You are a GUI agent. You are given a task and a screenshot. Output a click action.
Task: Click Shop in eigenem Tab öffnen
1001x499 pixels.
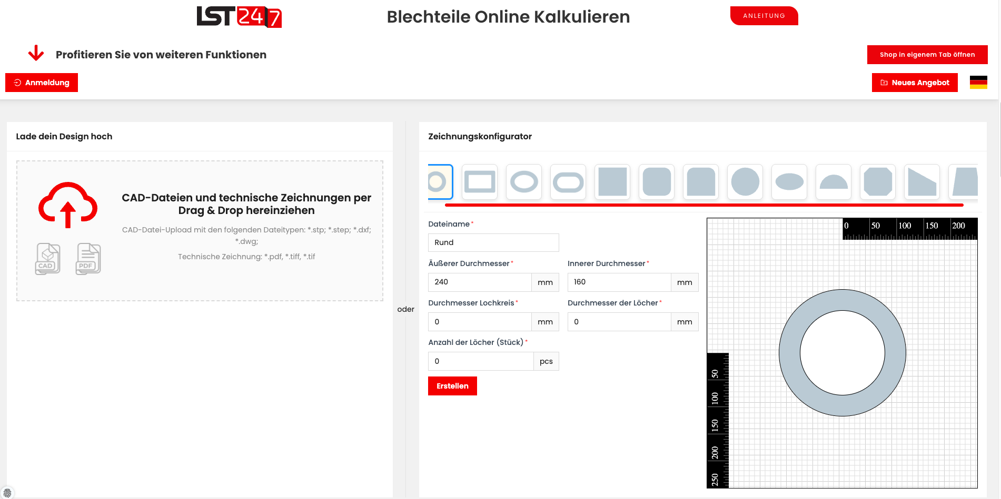(x=927, y=55)
